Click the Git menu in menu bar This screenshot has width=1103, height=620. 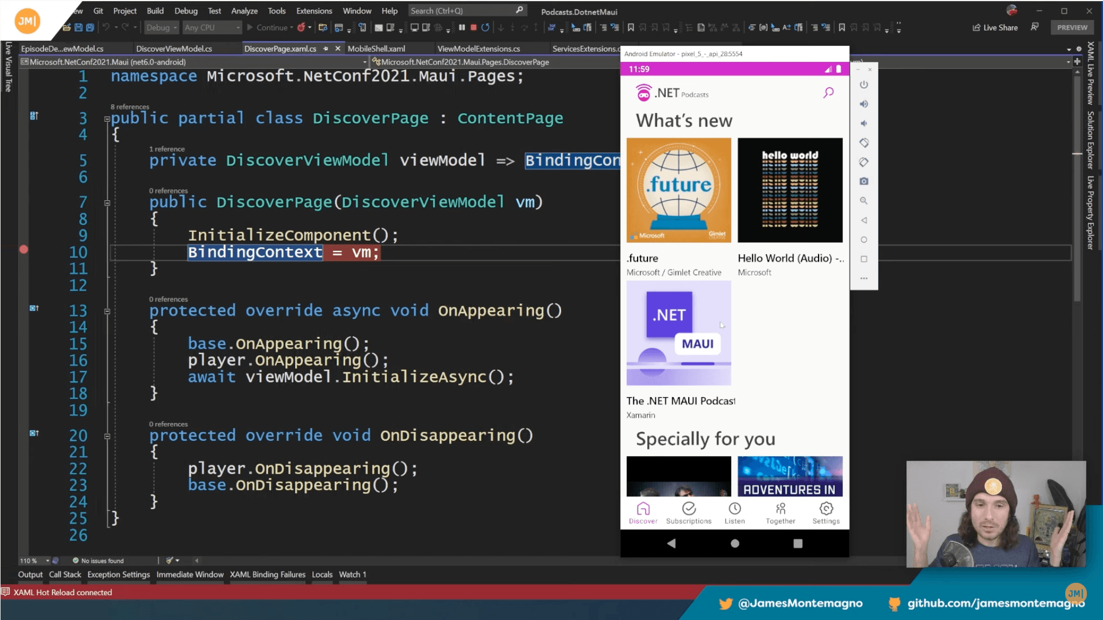pos(99,10)
